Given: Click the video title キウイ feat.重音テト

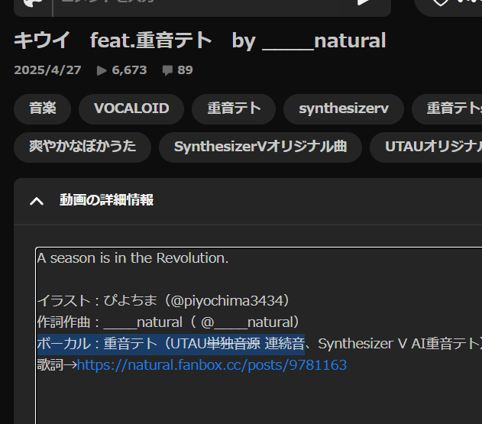Looking at the screenshot, I should point(200,40).
